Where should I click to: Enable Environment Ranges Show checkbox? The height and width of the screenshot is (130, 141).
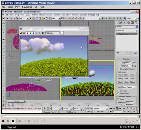click(x=118, y=99)
